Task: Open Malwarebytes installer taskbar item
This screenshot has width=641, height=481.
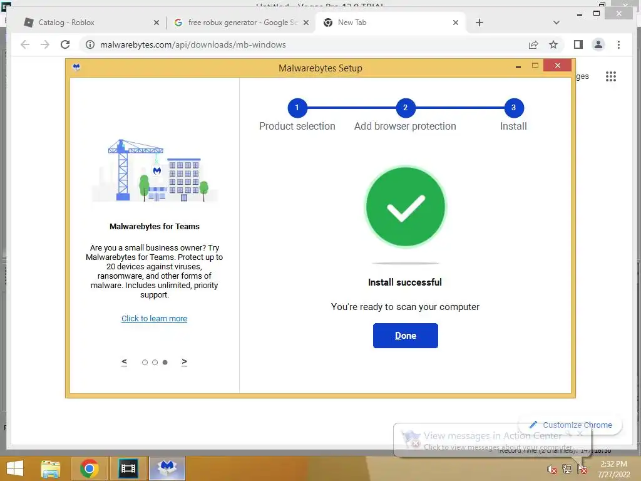Action: [x=167, y=468]
